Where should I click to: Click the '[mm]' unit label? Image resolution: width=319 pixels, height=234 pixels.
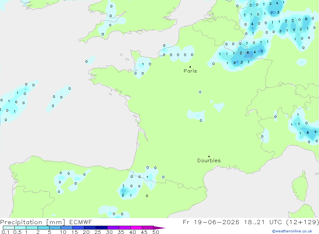56,222
